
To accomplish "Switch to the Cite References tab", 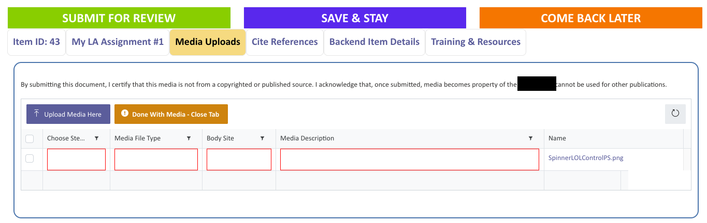I will 284,42.
